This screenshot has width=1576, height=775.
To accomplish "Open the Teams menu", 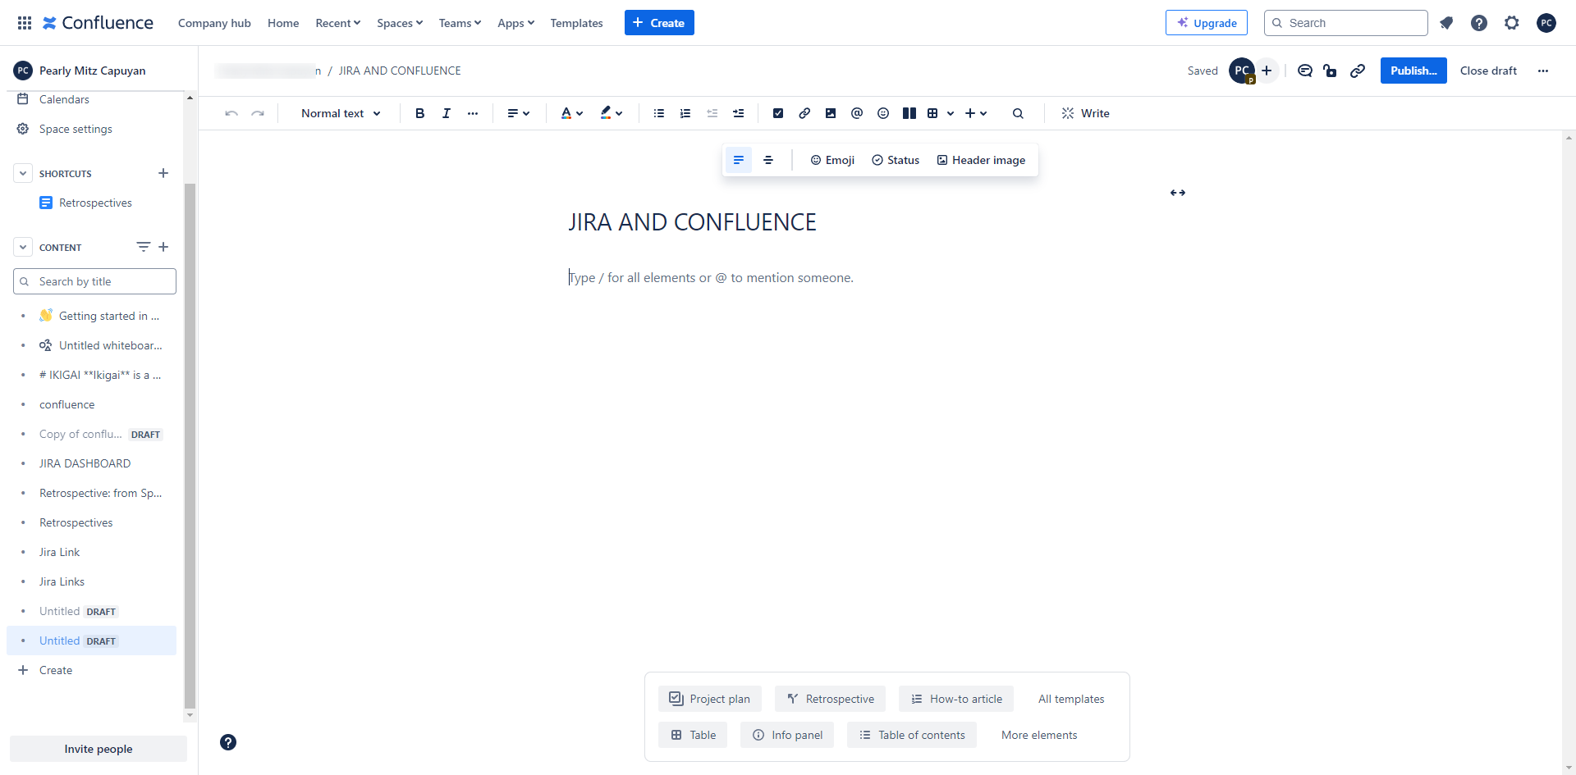I will (x=460, y=23).
